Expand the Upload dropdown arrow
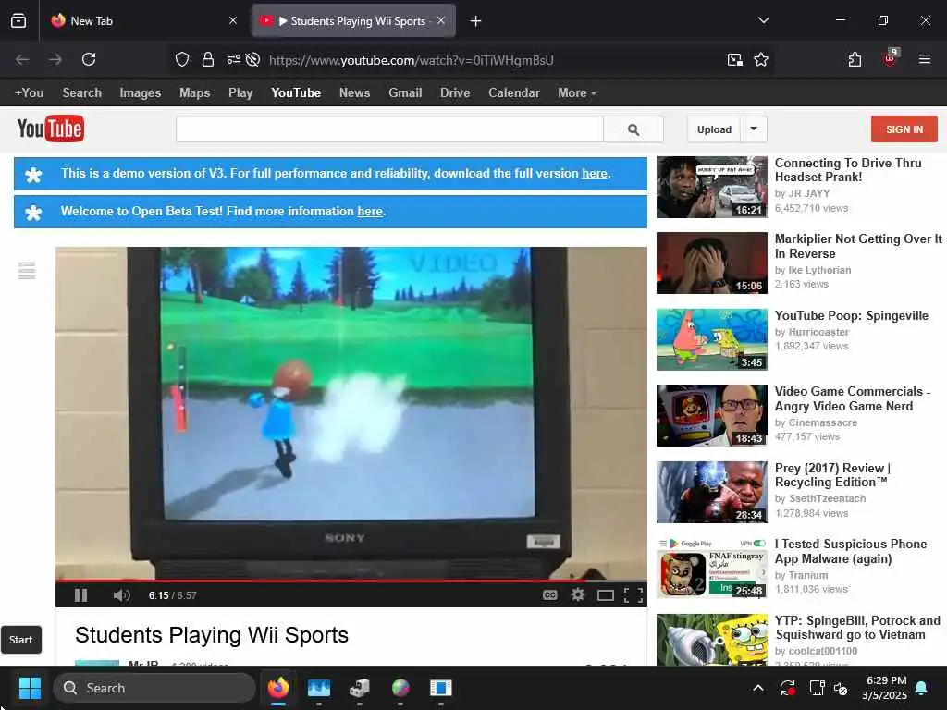947x710 pixels. [754, 129]
